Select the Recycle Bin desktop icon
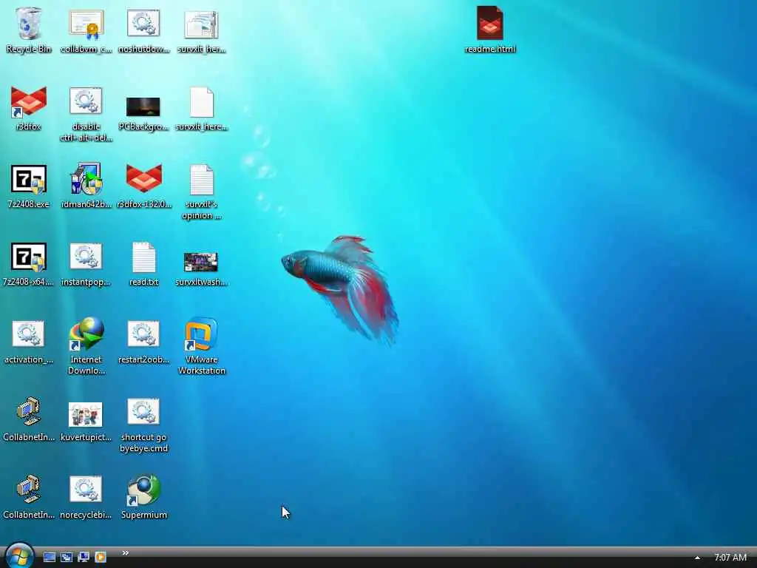The image size is (757, 568). 29,30
